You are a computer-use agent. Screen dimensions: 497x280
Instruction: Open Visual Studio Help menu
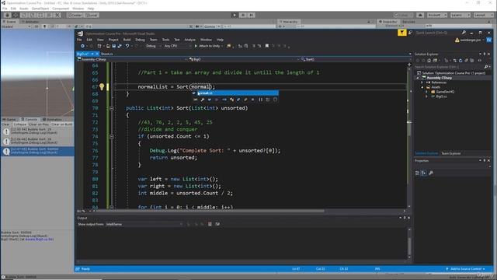click(220, 40)
